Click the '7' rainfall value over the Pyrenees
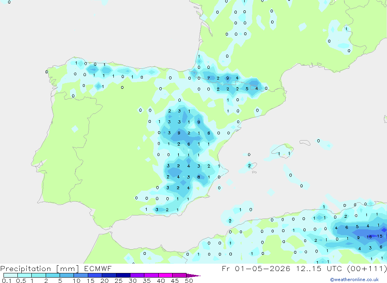Screen dimensions: 387x283 [x=209, y=78]
